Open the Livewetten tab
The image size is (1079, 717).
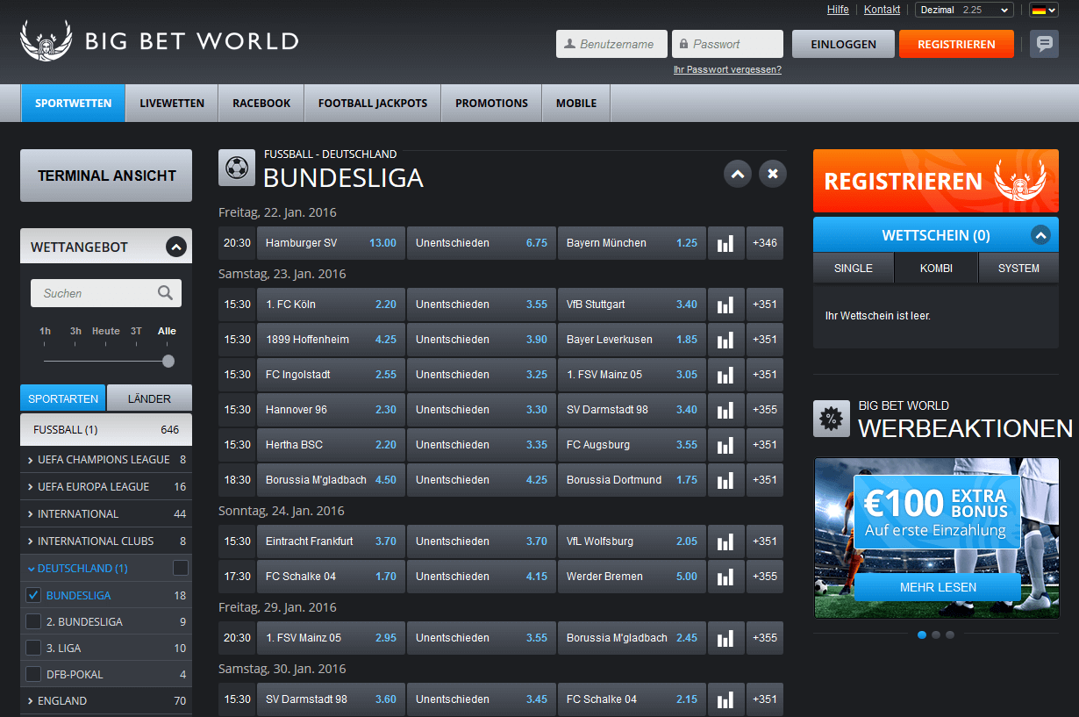(x=172, y=103)
